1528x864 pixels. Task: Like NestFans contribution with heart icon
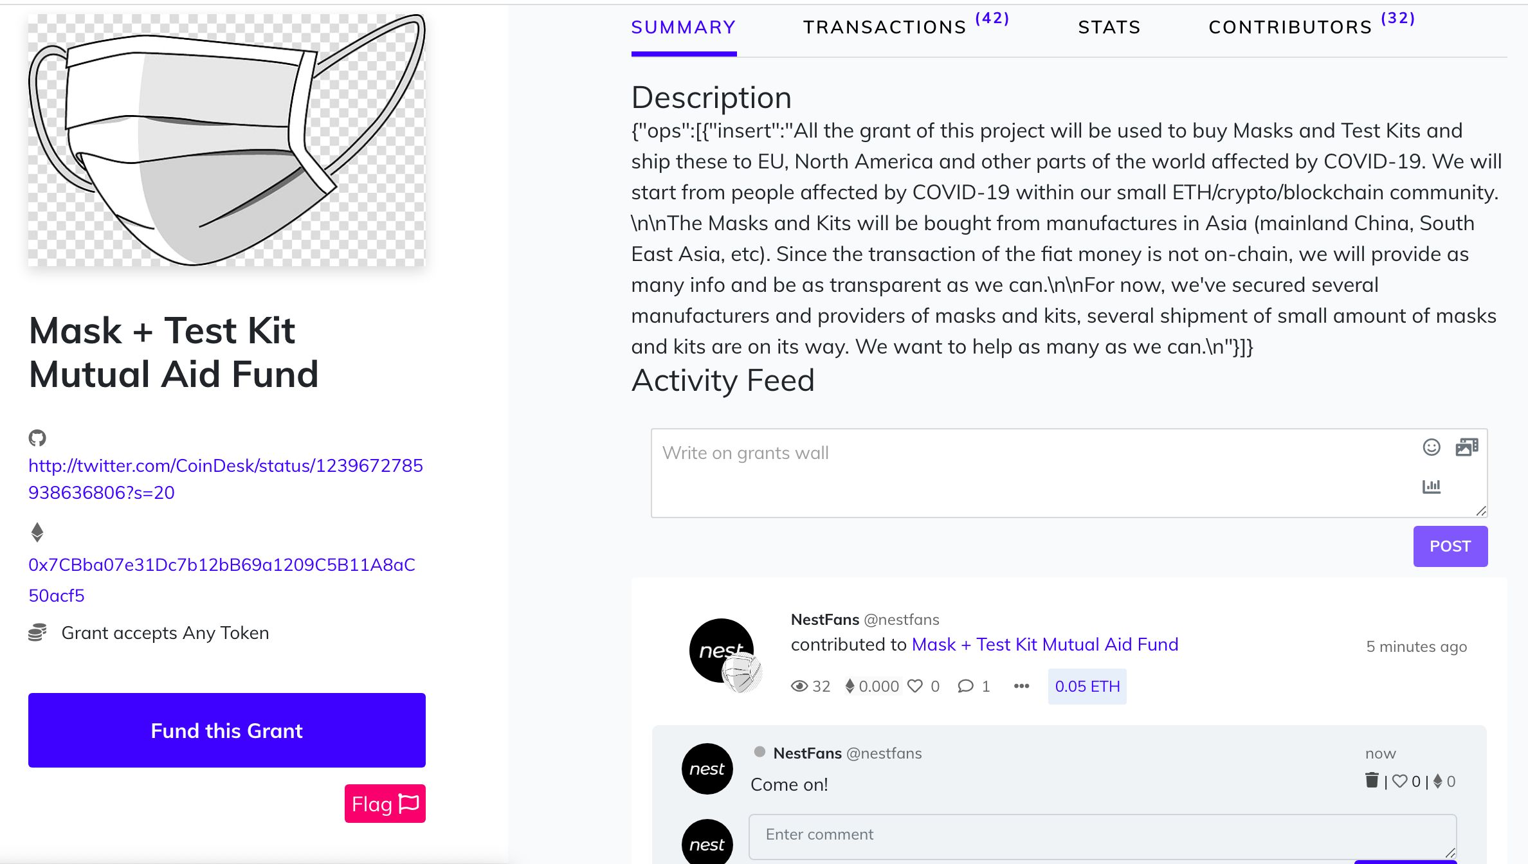915,686
